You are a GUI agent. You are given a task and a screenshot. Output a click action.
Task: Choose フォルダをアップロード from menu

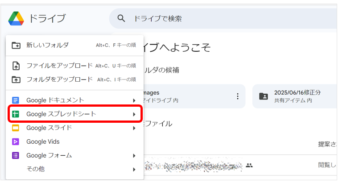[74, 79]
